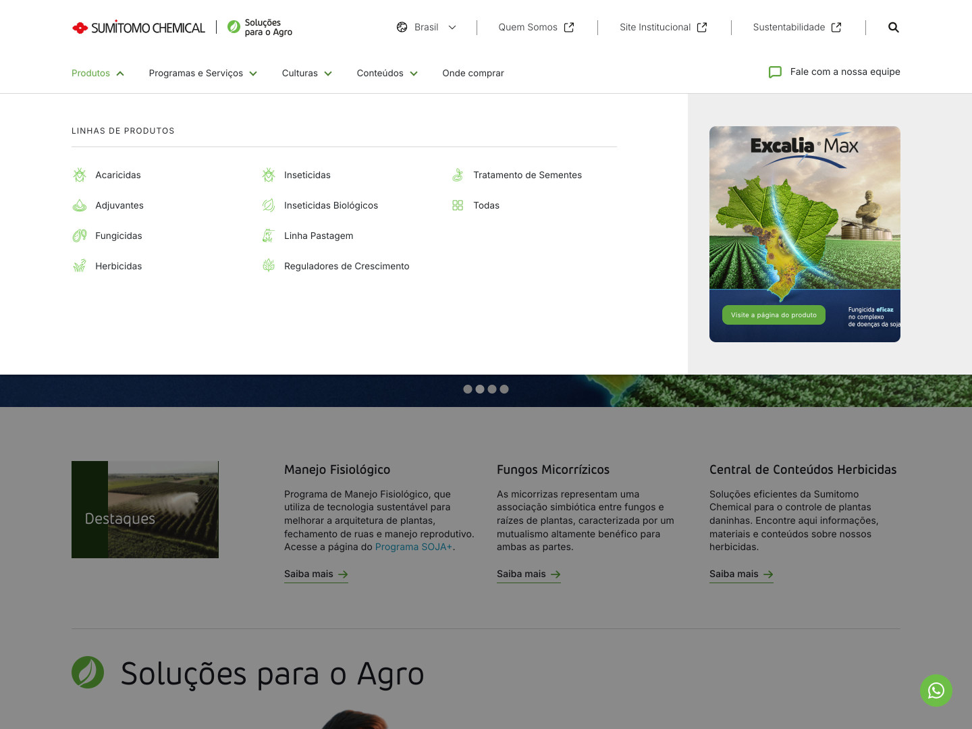Select the Fungicidas product line
Viewport: 972px width, 729px height.
coord(119,236)
